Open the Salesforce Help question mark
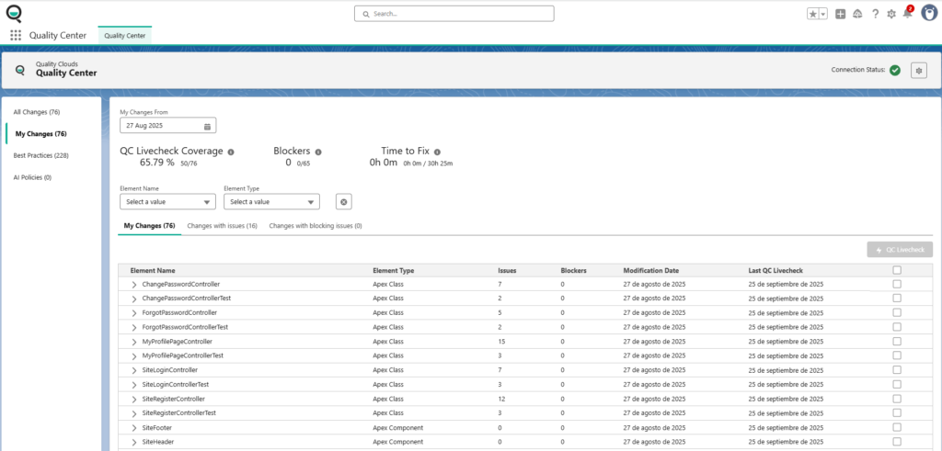Image resolution: width=942 pixels, height=451 pixels. click(875, 14)
